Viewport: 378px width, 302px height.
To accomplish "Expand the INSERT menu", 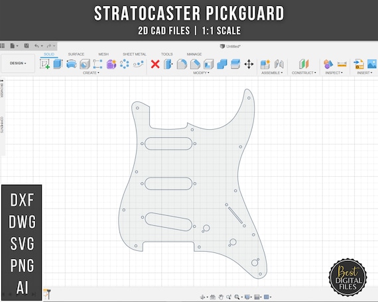I will [x=365, y=73].
